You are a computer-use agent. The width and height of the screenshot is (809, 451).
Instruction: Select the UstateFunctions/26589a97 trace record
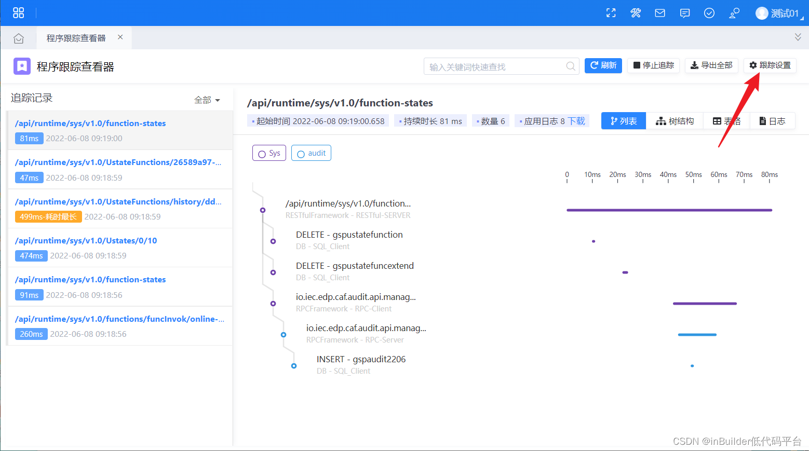(120, 170)
